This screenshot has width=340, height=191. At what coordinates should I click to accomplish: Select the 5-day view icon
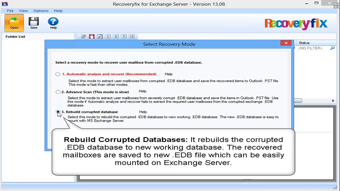[116, 37]
